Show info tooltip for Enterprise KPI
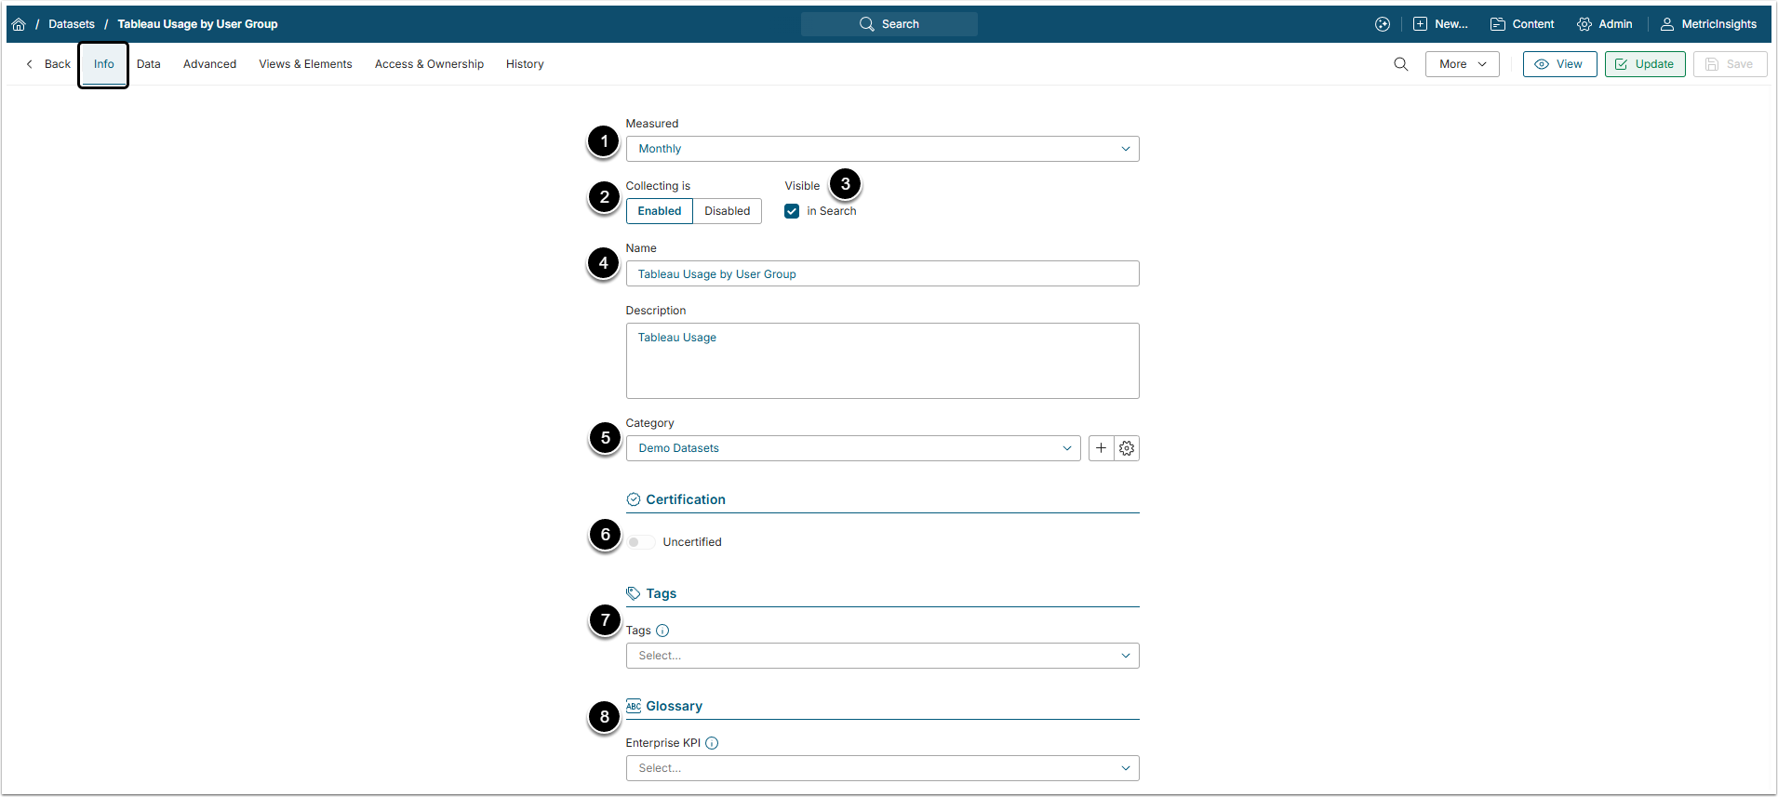The image size is (1778, 797). tap(712, 743)
